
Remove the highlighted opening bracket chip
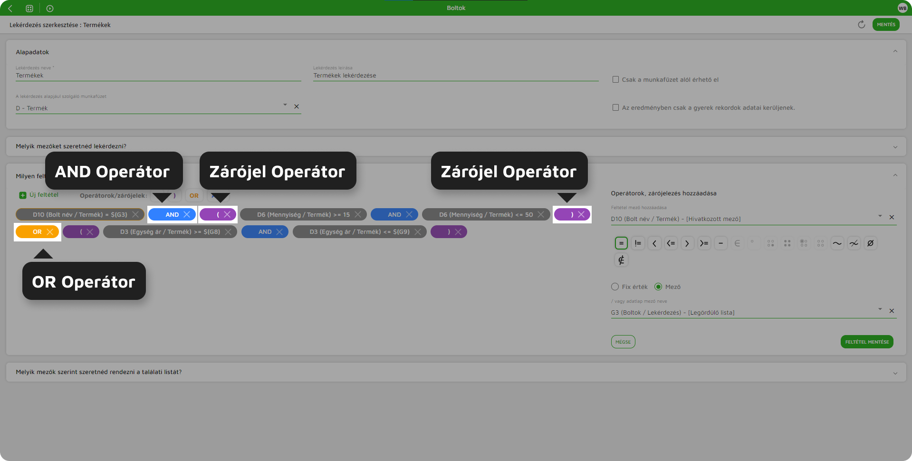(227, 214)
